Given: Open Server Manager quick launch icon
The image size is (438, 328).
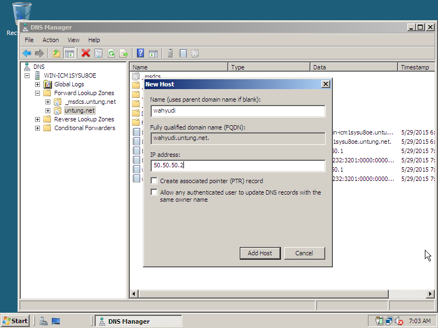Looking at the screenshot, I should click(x=43, y=321).
